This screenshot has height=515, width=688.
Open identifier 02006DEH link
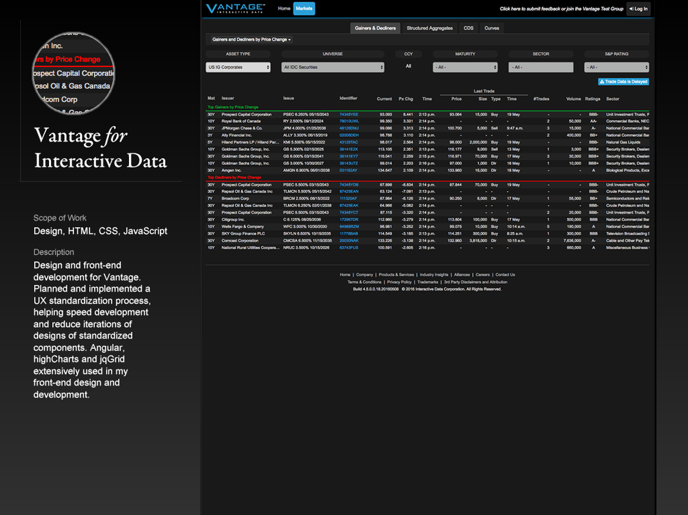click(349, 135)
